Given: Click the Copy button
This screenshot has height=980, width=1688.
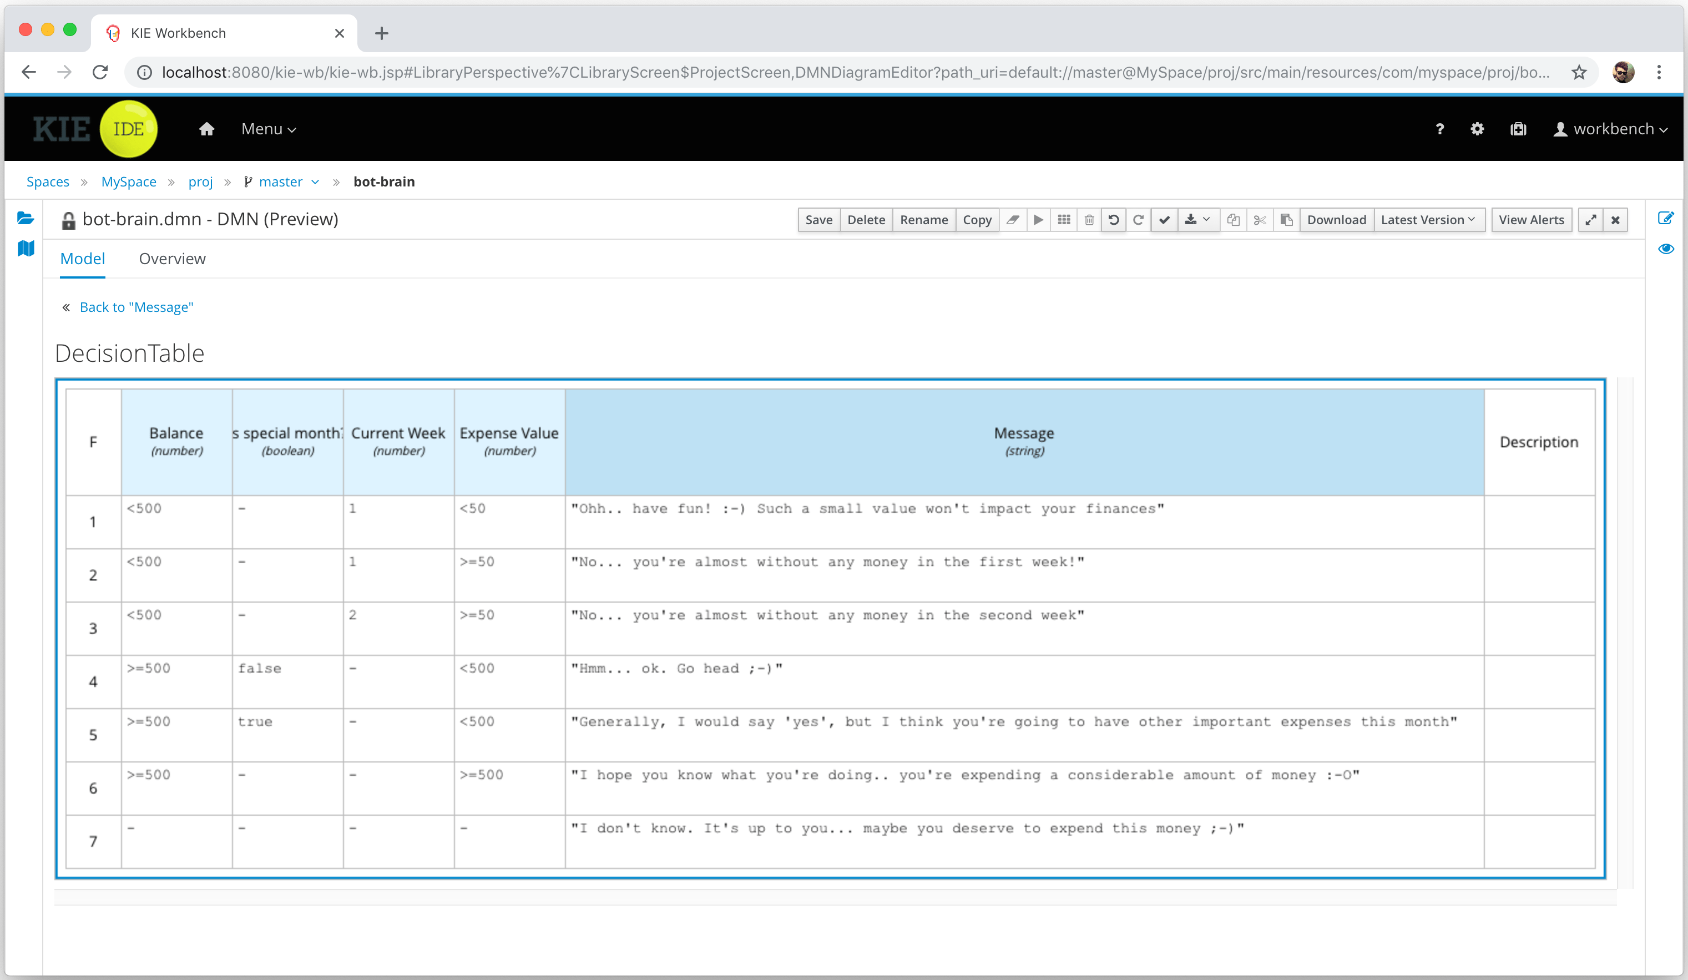Looking at the screenshot, I should (977, 220).
